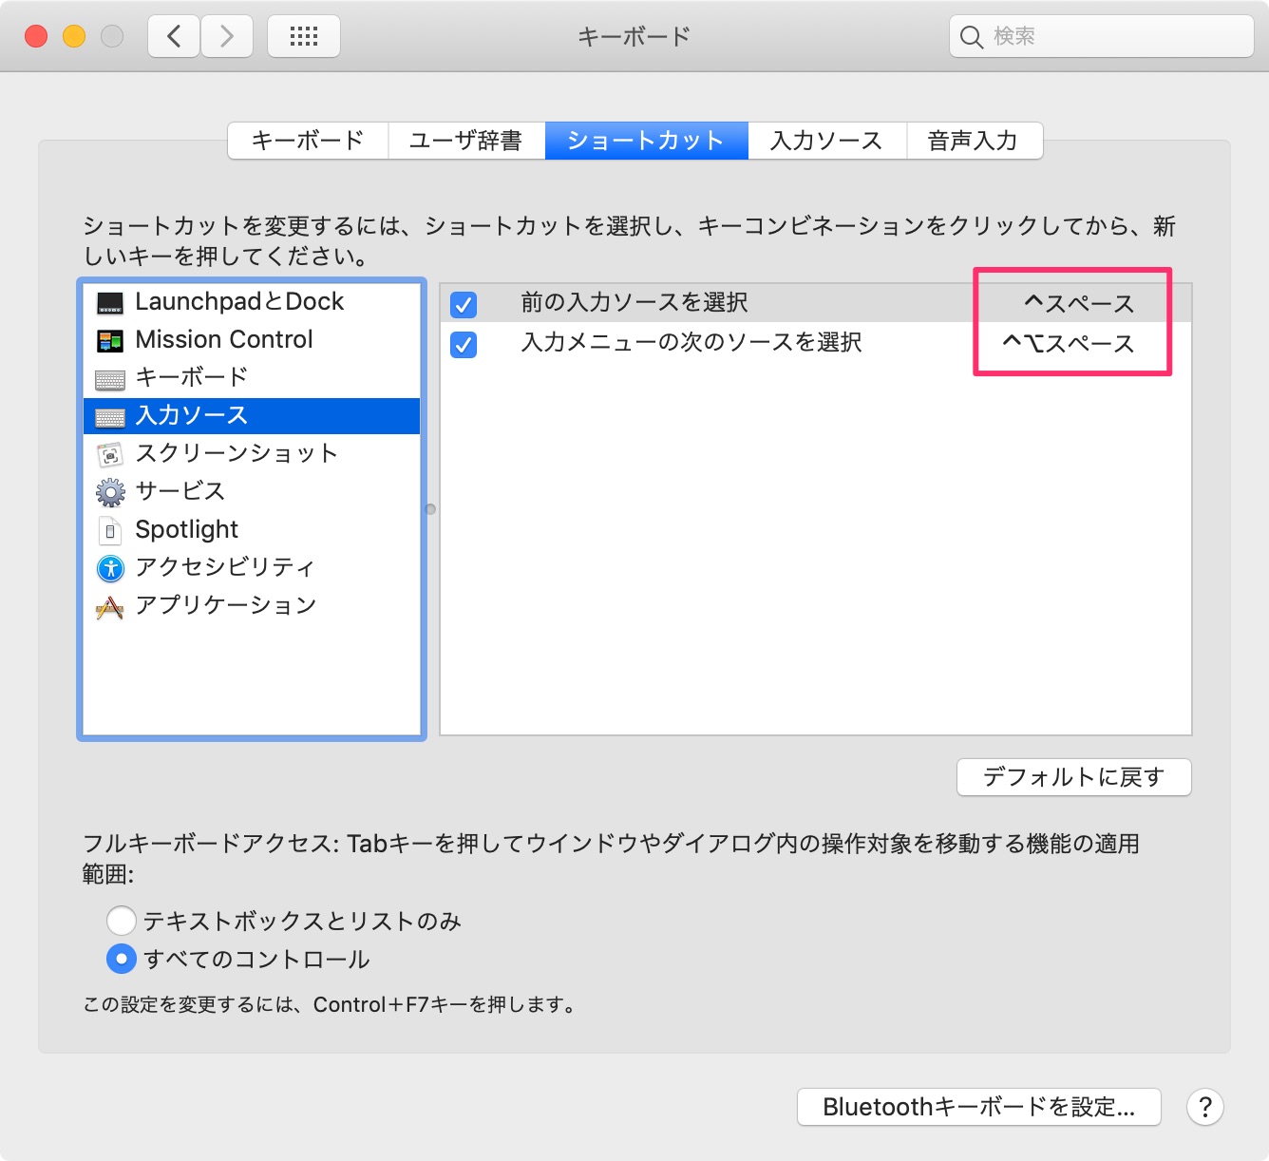The image size is (1269, 1161).
Task: Click the Launchpad and Dock icon
Action: (x=110, y=303)
